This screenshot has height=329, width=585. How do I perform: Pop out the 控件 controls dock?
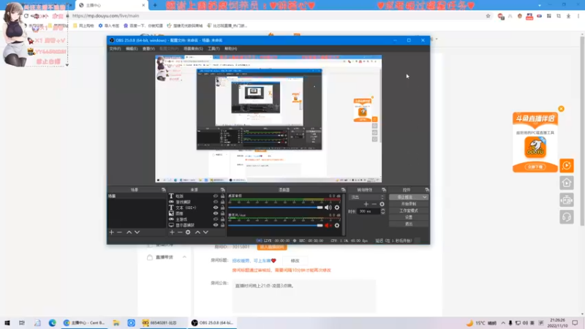click(427, 190)
